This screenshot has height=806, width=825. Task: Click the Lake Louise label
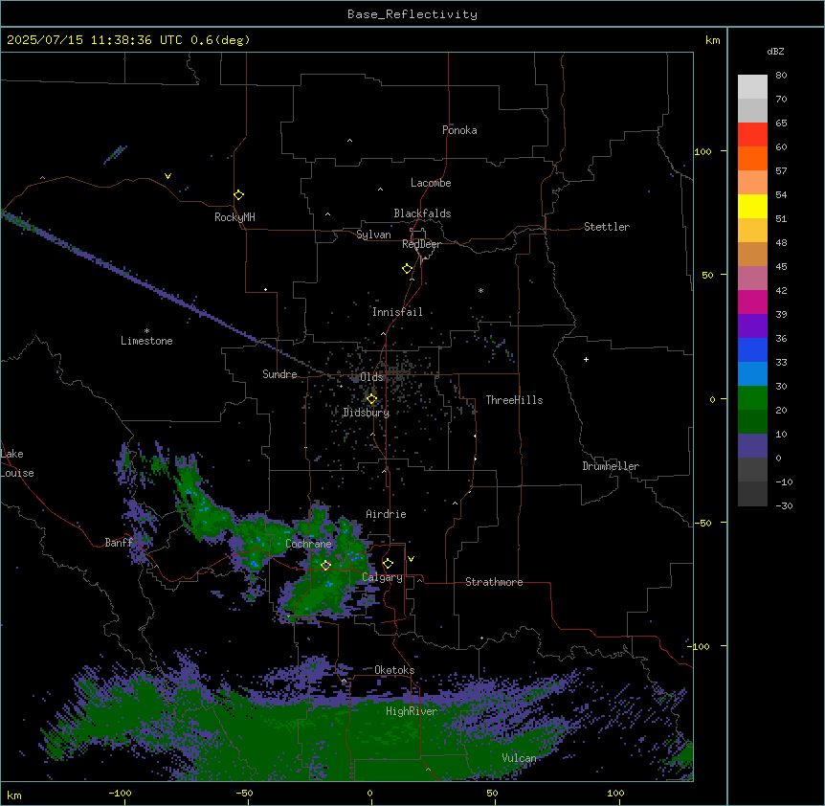(x=17, y=463)
